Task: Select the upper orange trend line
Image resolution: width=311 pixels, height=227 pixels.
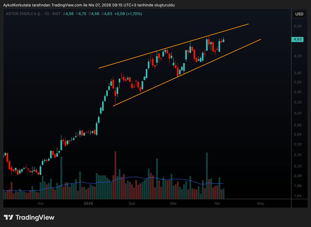Action: (x=174, y=46)
